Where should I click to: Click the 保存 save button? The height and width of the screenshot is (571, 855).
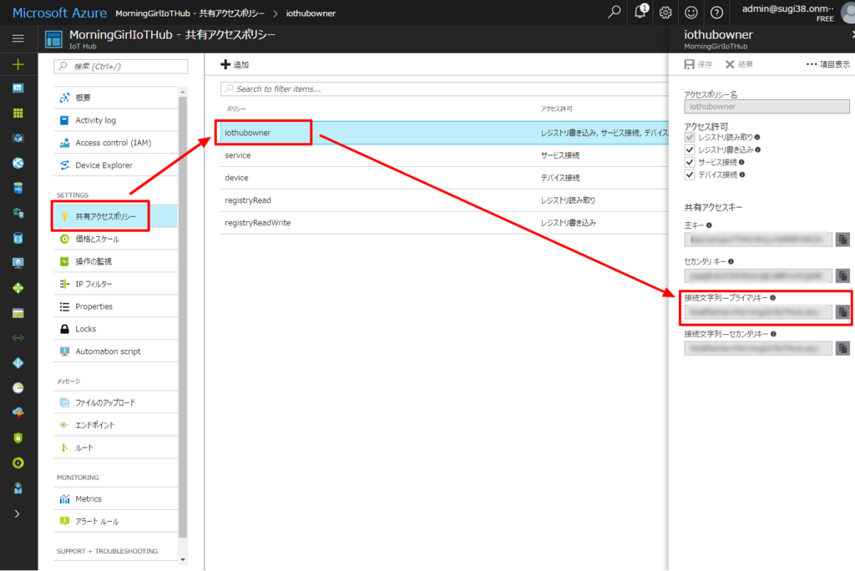coord(699,64)
